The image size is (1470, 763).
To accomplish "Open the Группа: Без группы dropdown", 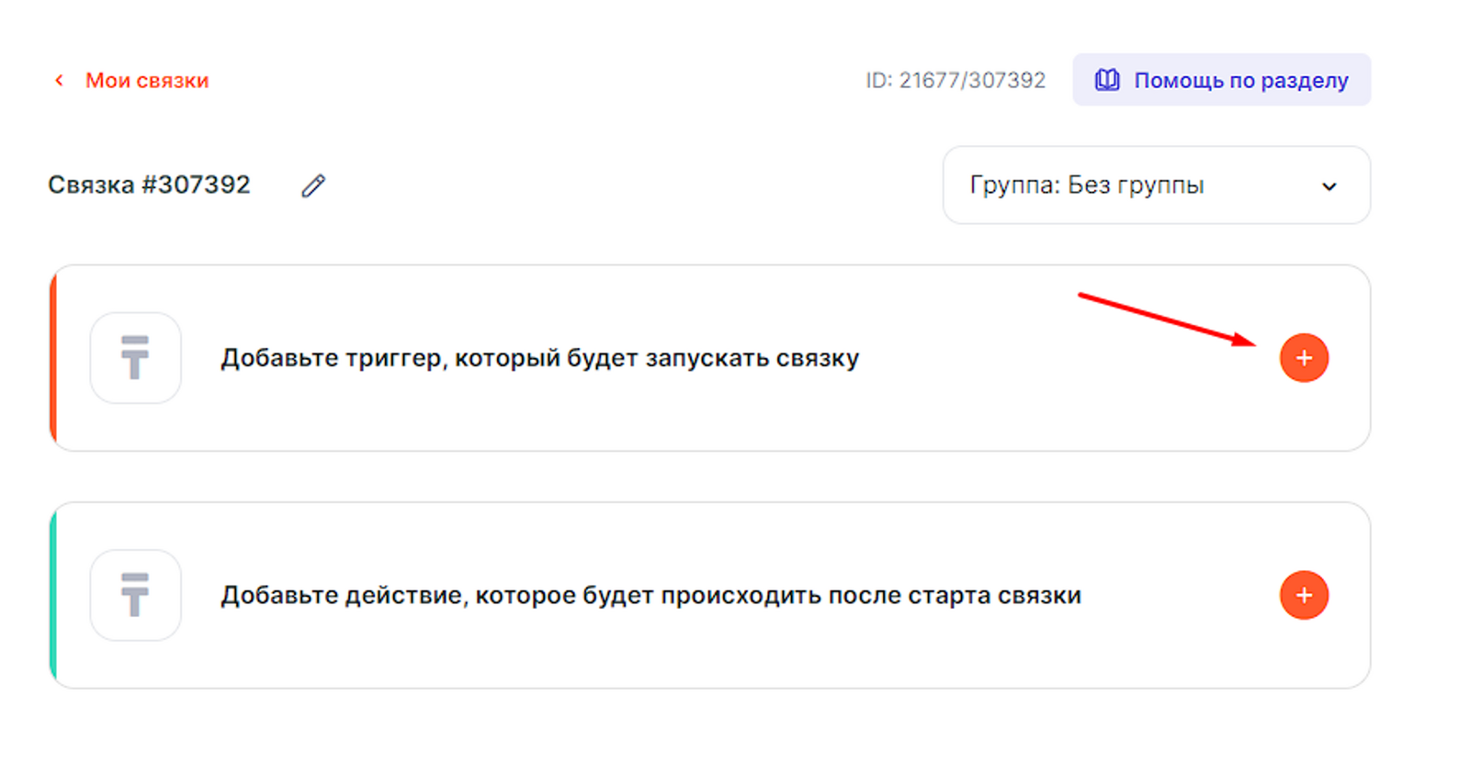I will [1156, 185].
